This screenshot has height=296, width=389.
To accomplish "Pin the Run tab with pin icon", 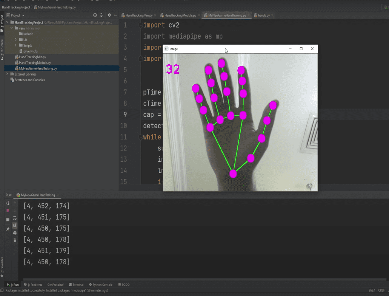I will pos(8,229).
